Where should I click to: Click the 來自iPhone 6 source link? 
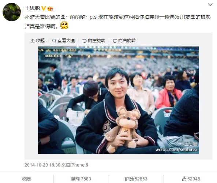75,165
